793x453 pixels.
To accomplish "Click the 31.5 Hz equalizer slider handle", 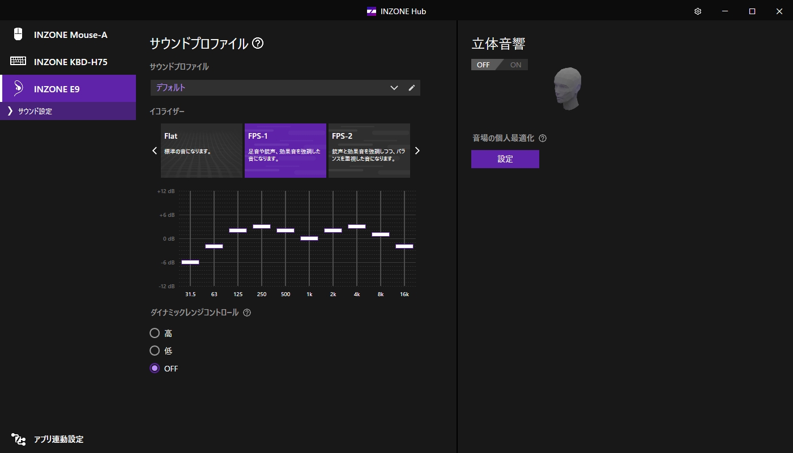I will tap(190, 262).
